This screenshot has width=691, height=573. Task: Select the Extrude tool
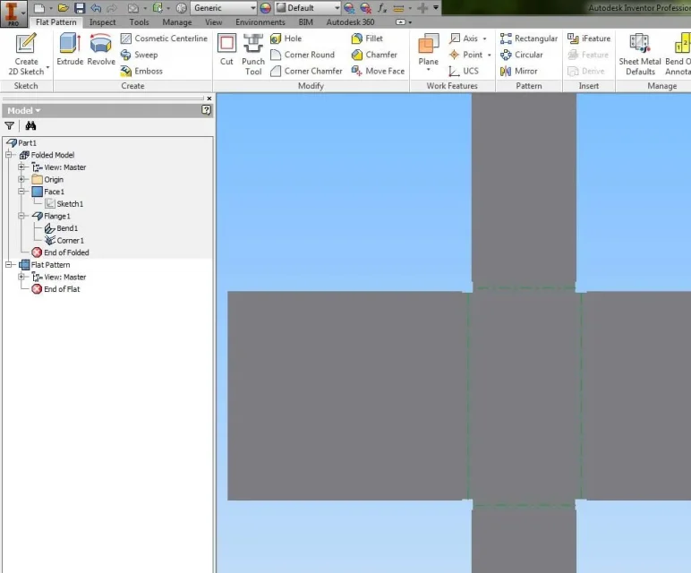pos(70,49)
